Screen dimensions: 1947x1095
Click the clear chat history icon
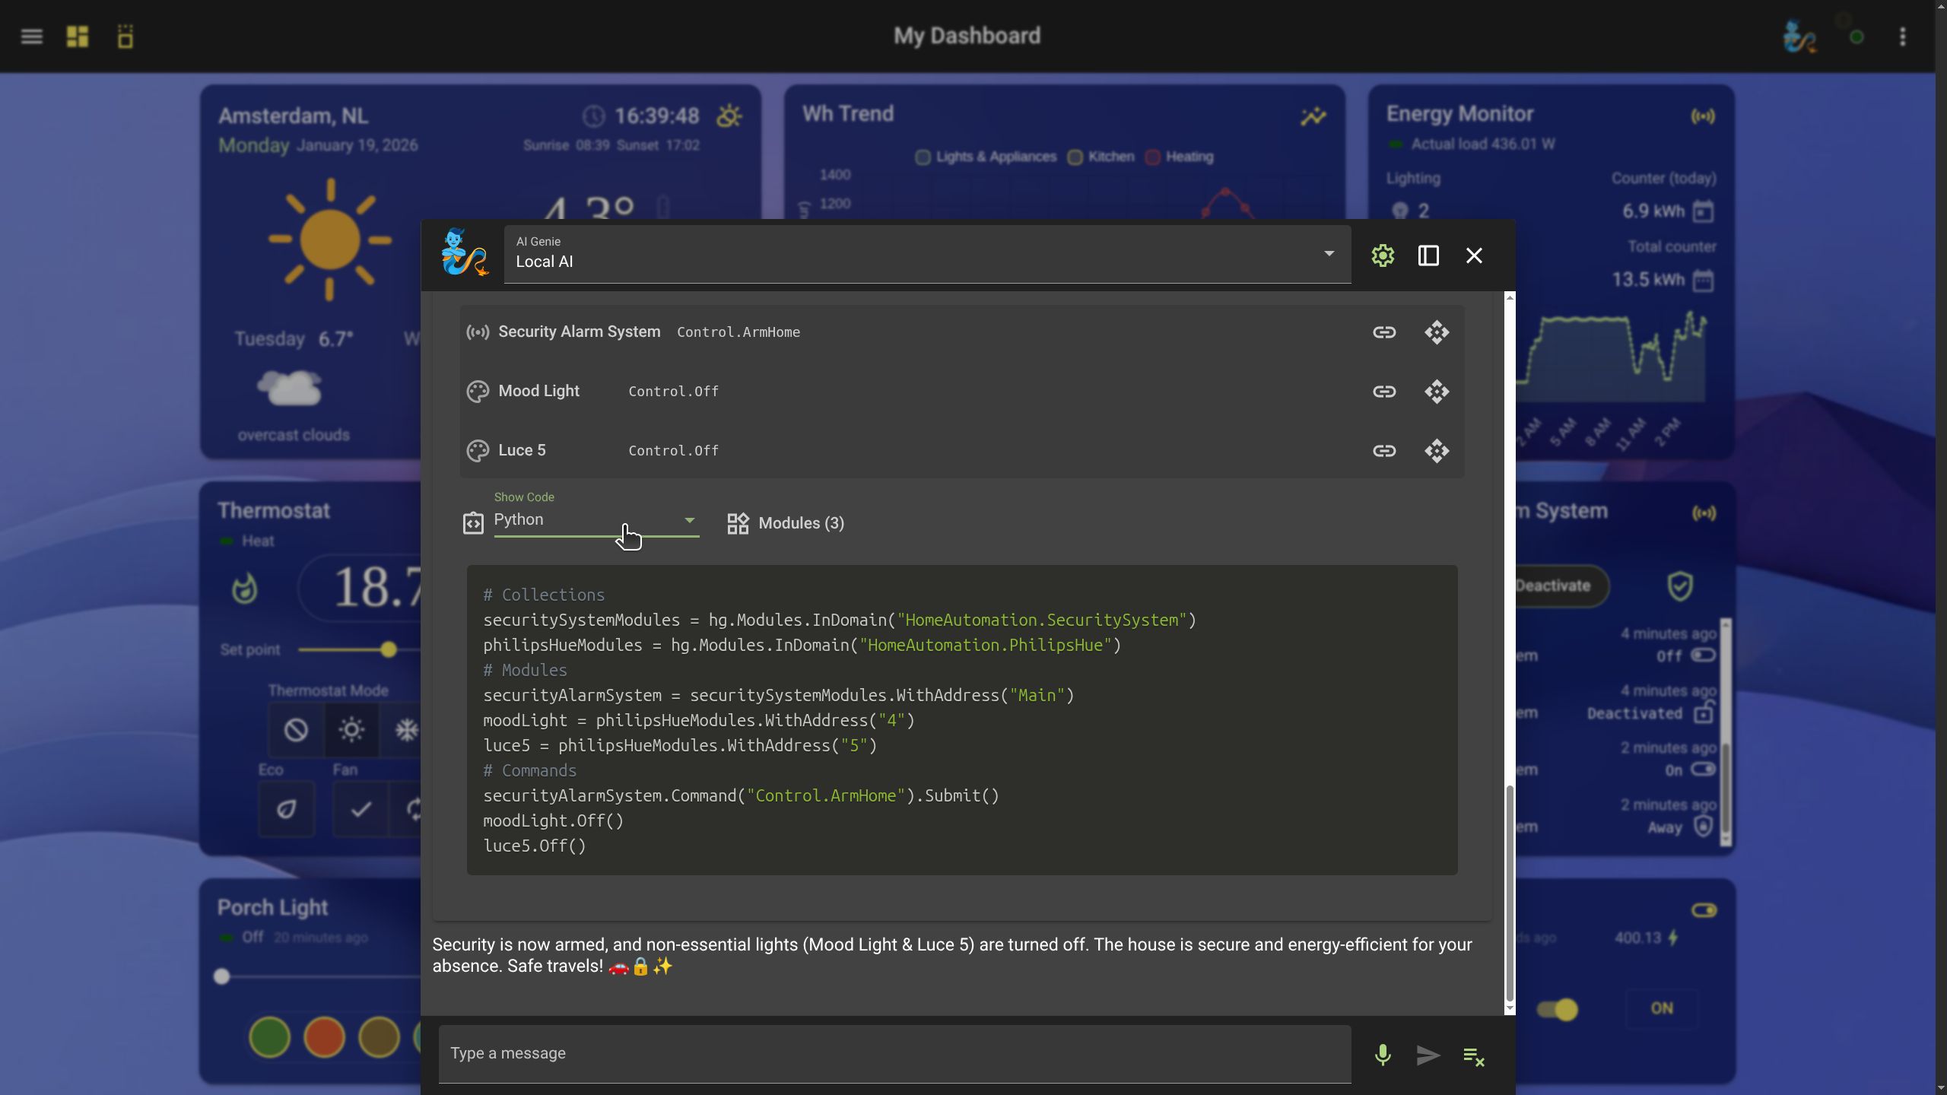1473,1056
